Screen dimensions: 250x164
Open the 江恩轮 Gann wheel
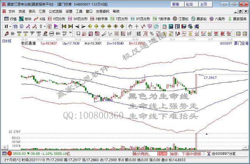click(x=181, y=19)
